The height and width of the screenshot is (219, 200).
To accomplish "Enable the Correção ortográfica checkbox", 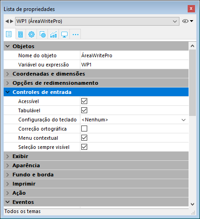I will click(x=84, y=129).
